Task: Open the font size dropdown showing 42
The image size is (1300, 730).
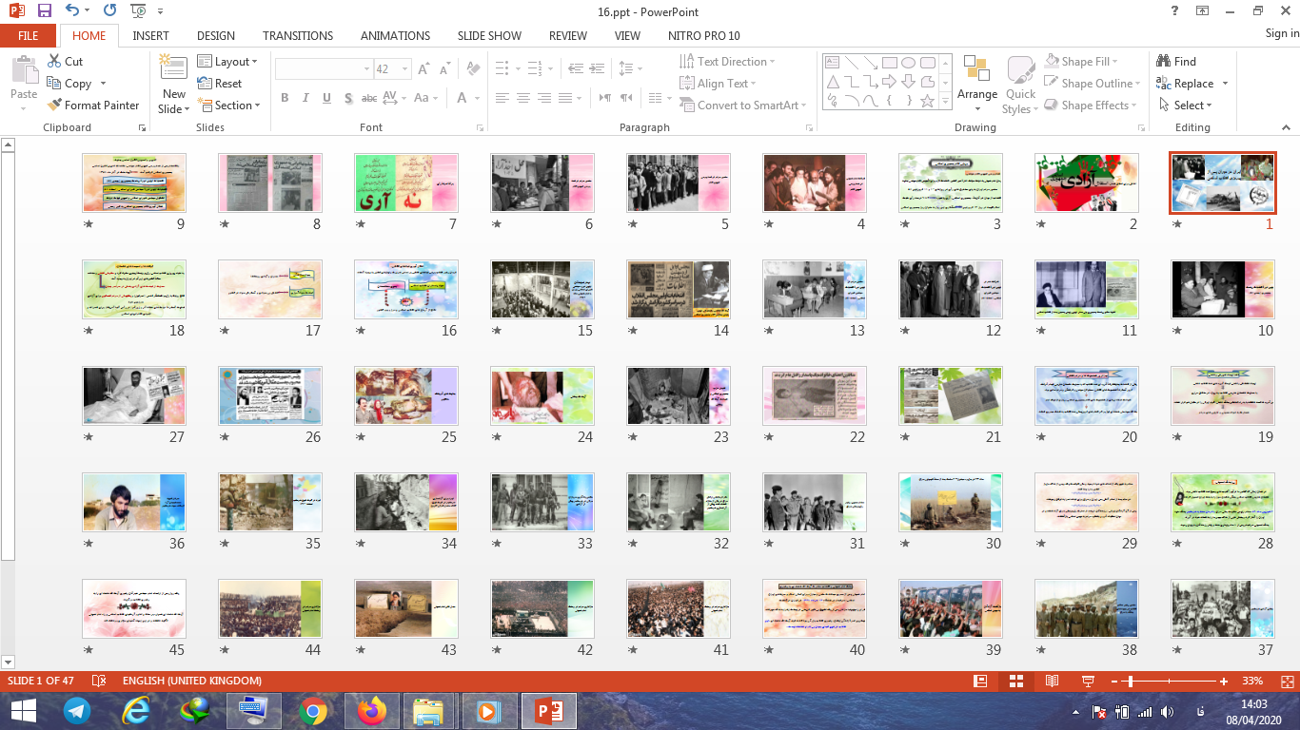Action: tap(405, 69)
